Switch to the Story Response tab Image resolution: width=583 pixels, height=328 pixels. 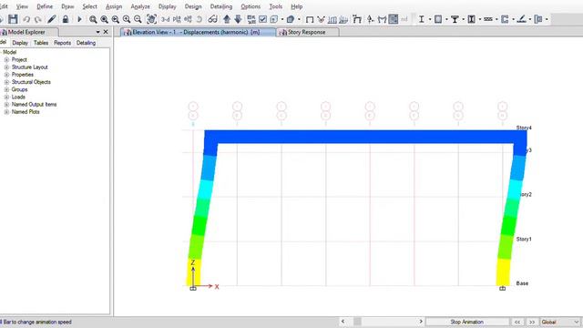(307, 33)
